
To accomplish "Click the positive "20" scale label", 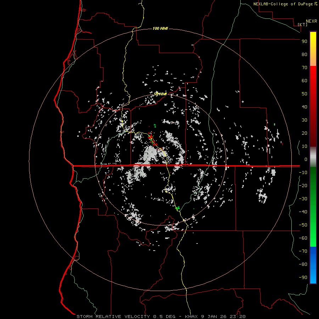I will click(x=304, y=133).
